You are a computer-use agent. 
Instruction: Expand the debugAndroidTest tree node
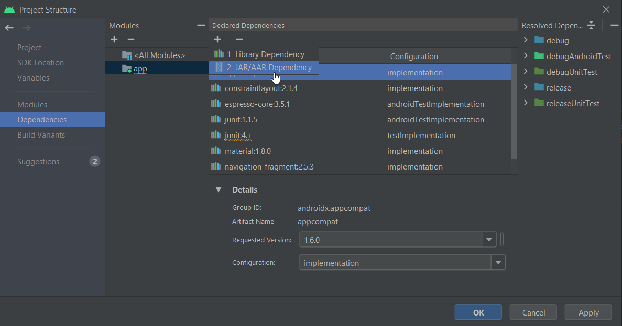(x=526, y=56)
